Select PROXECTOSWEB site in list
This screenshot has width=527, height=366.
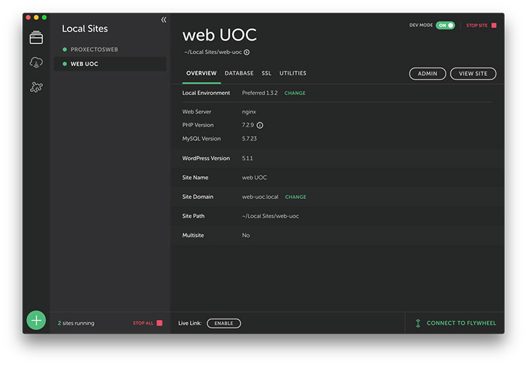[110, 50]
